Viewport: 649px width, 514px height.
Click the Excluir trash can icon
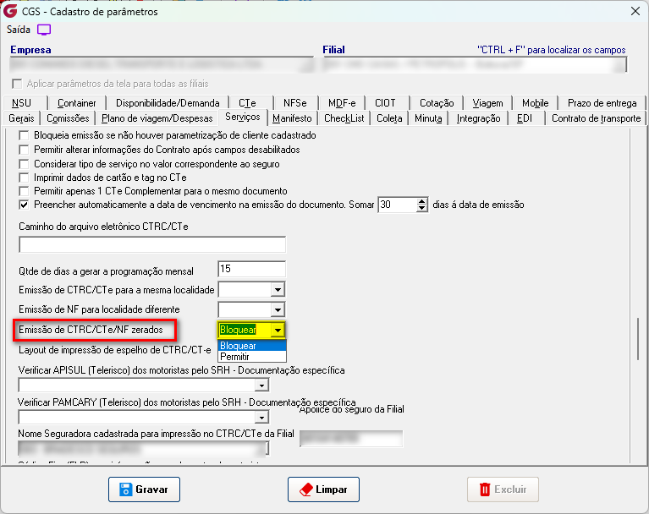(x=485, y=489)
